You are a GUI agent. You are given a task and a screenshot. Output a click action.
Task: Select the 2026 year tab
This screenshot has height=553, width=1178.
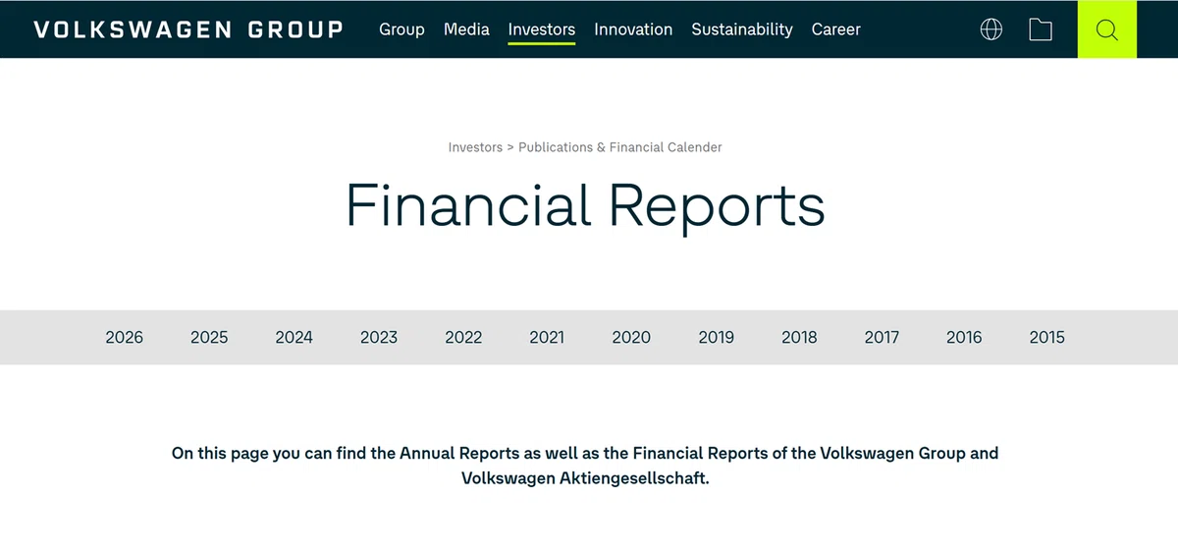124,337
